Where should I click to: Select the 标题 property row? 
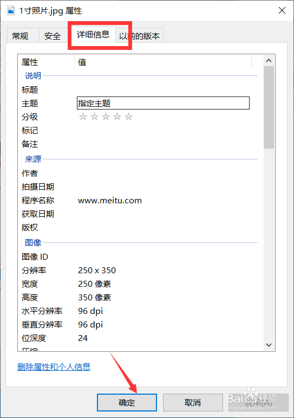click(138, 89)
